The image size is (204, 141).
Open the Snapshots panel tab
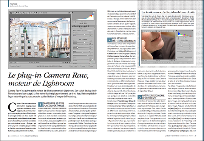tap(88, 26)
